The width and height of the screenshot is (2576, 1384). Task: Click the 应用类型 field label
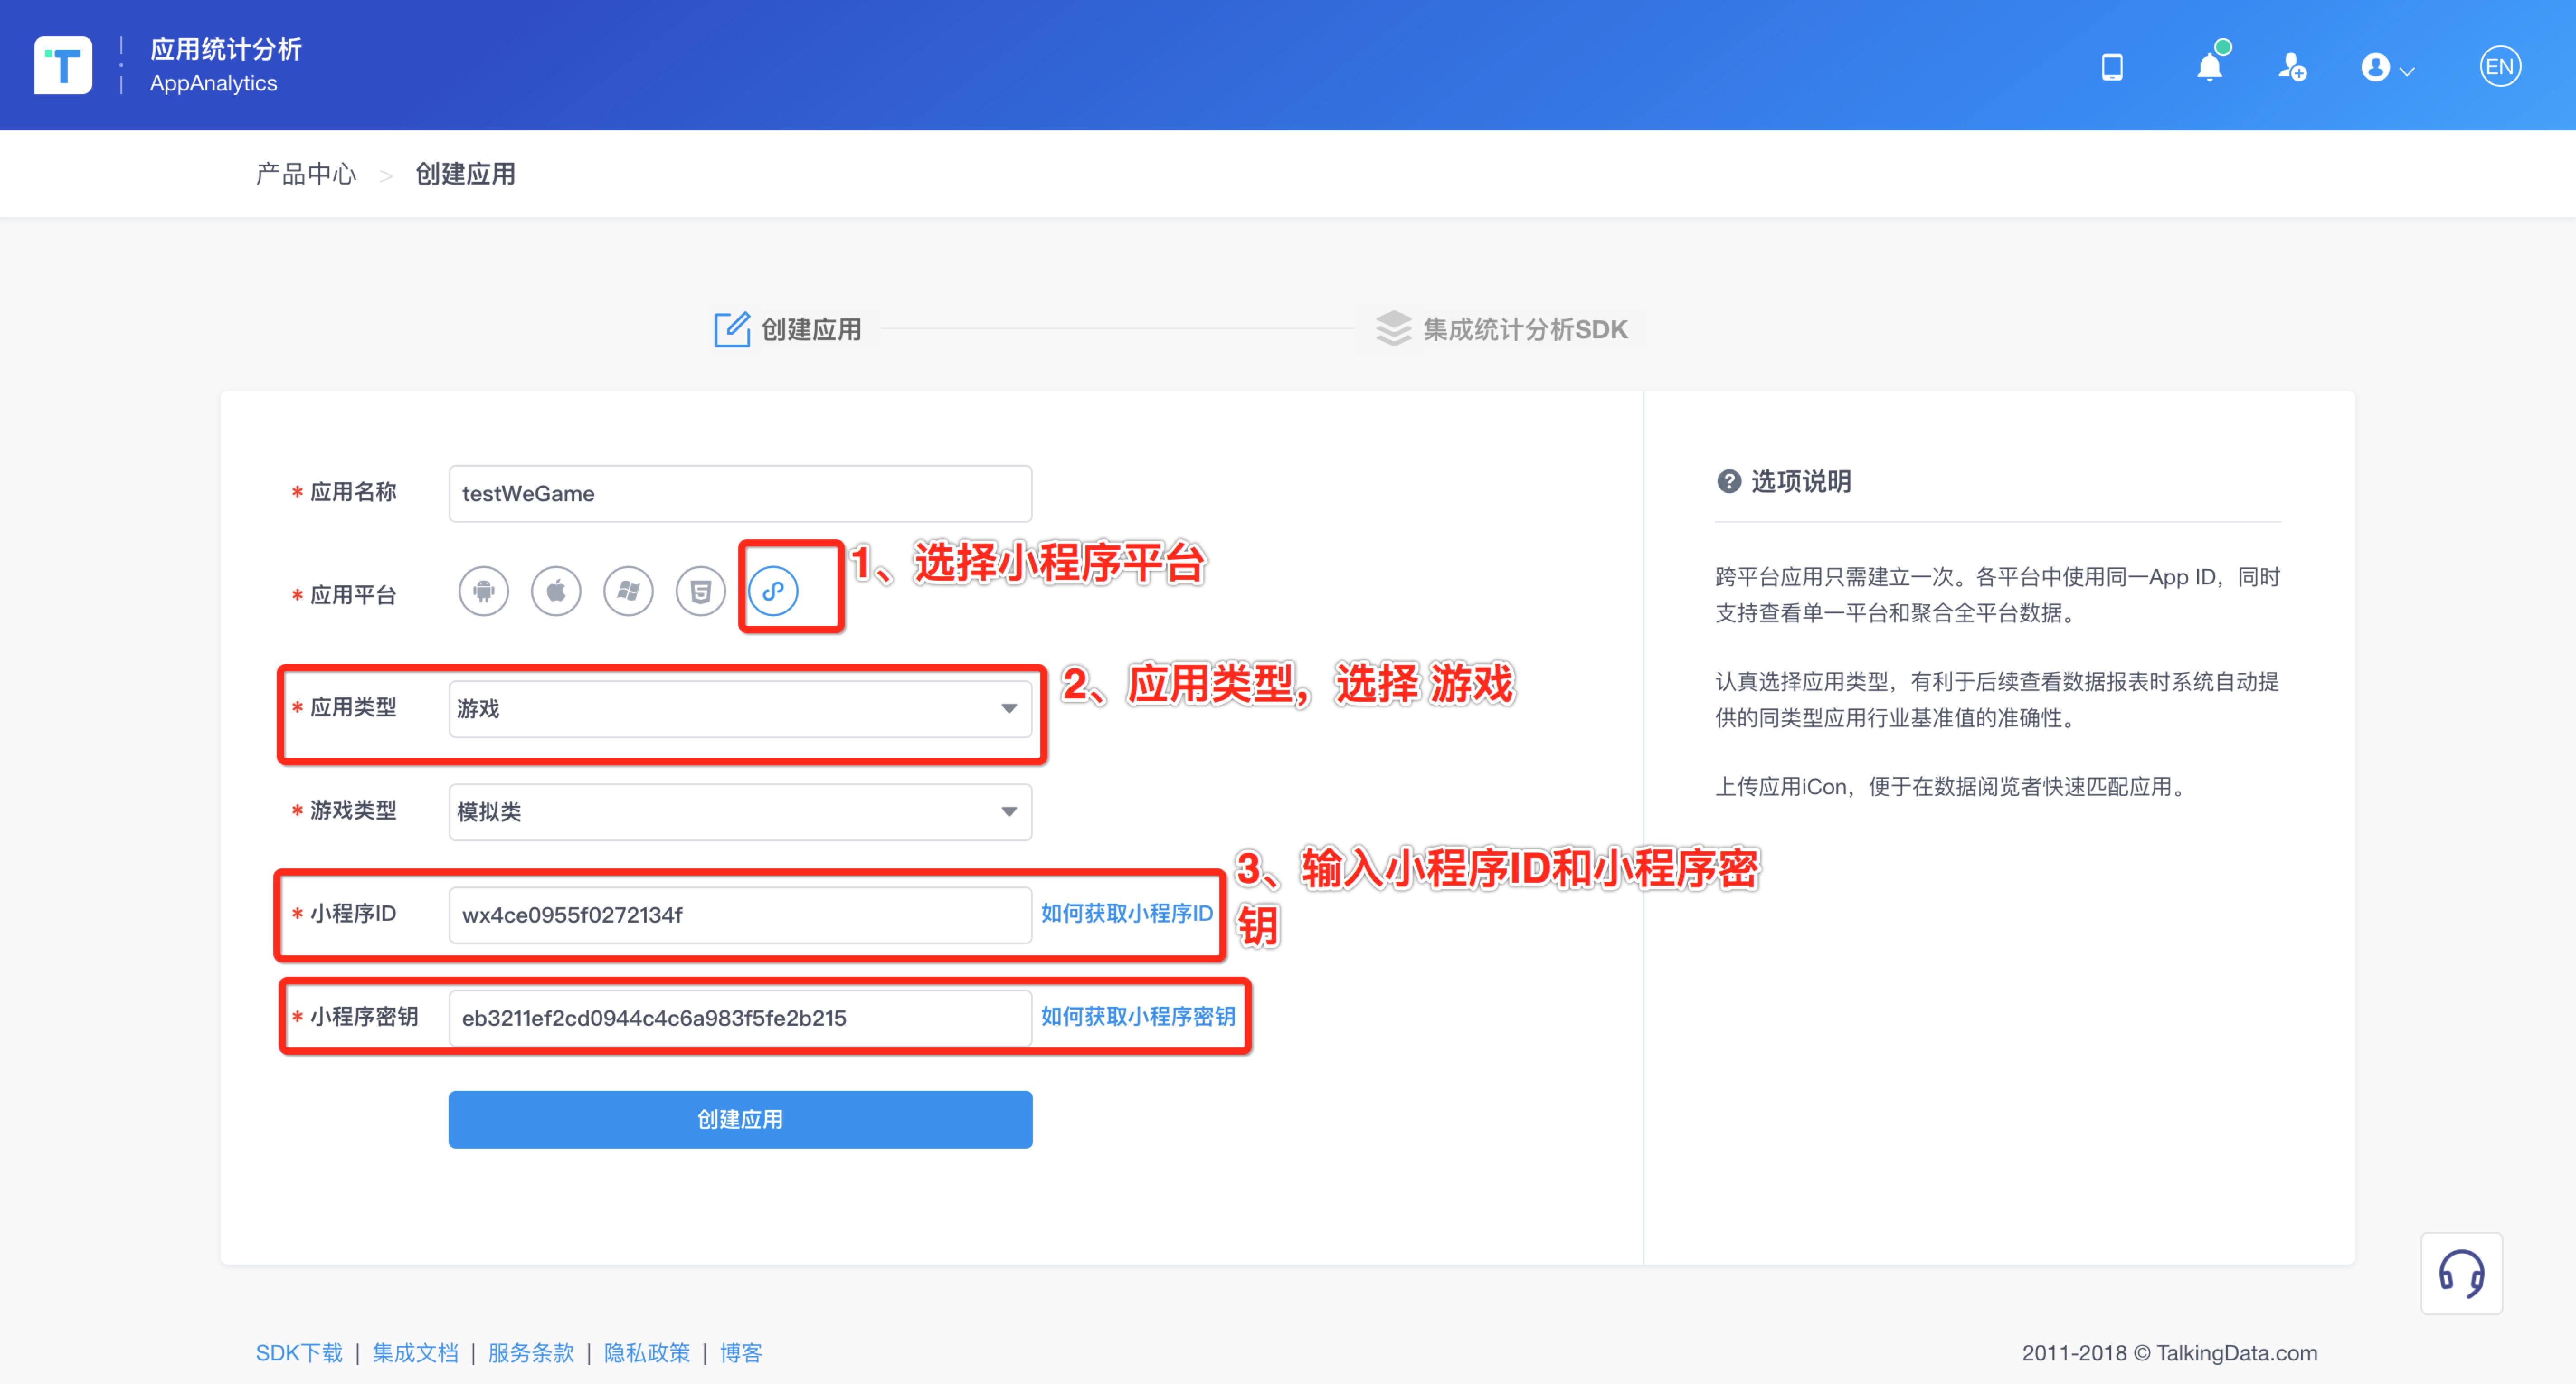click(353, 708)
